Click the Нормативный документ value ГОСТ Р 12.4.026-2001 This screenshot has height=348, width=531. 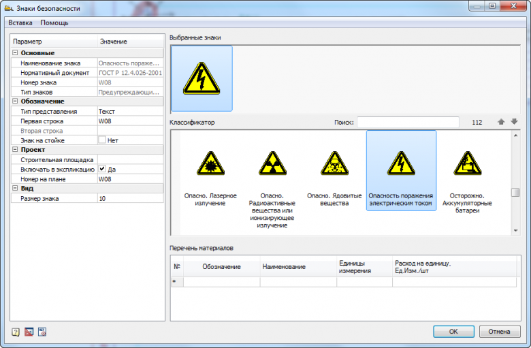tap(131, 73)
